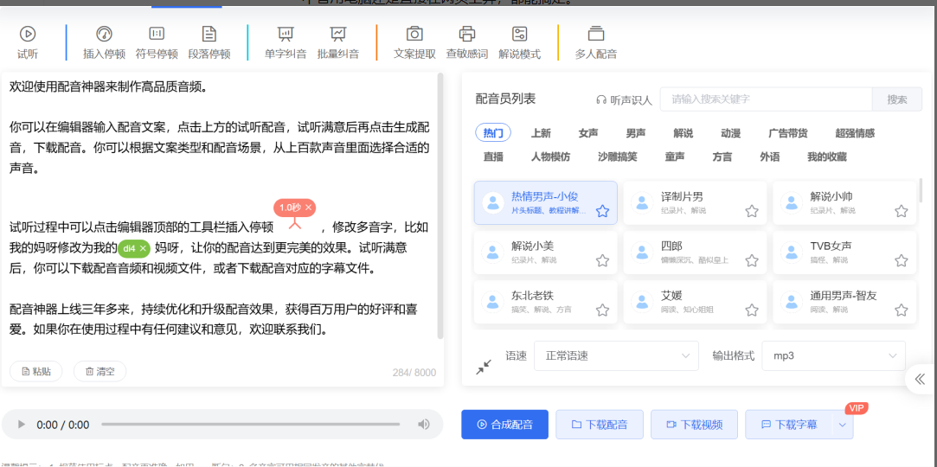
Task: Remove the 1.0秒 pause marker
Action: pyautogui.click(x=308, y=208)
